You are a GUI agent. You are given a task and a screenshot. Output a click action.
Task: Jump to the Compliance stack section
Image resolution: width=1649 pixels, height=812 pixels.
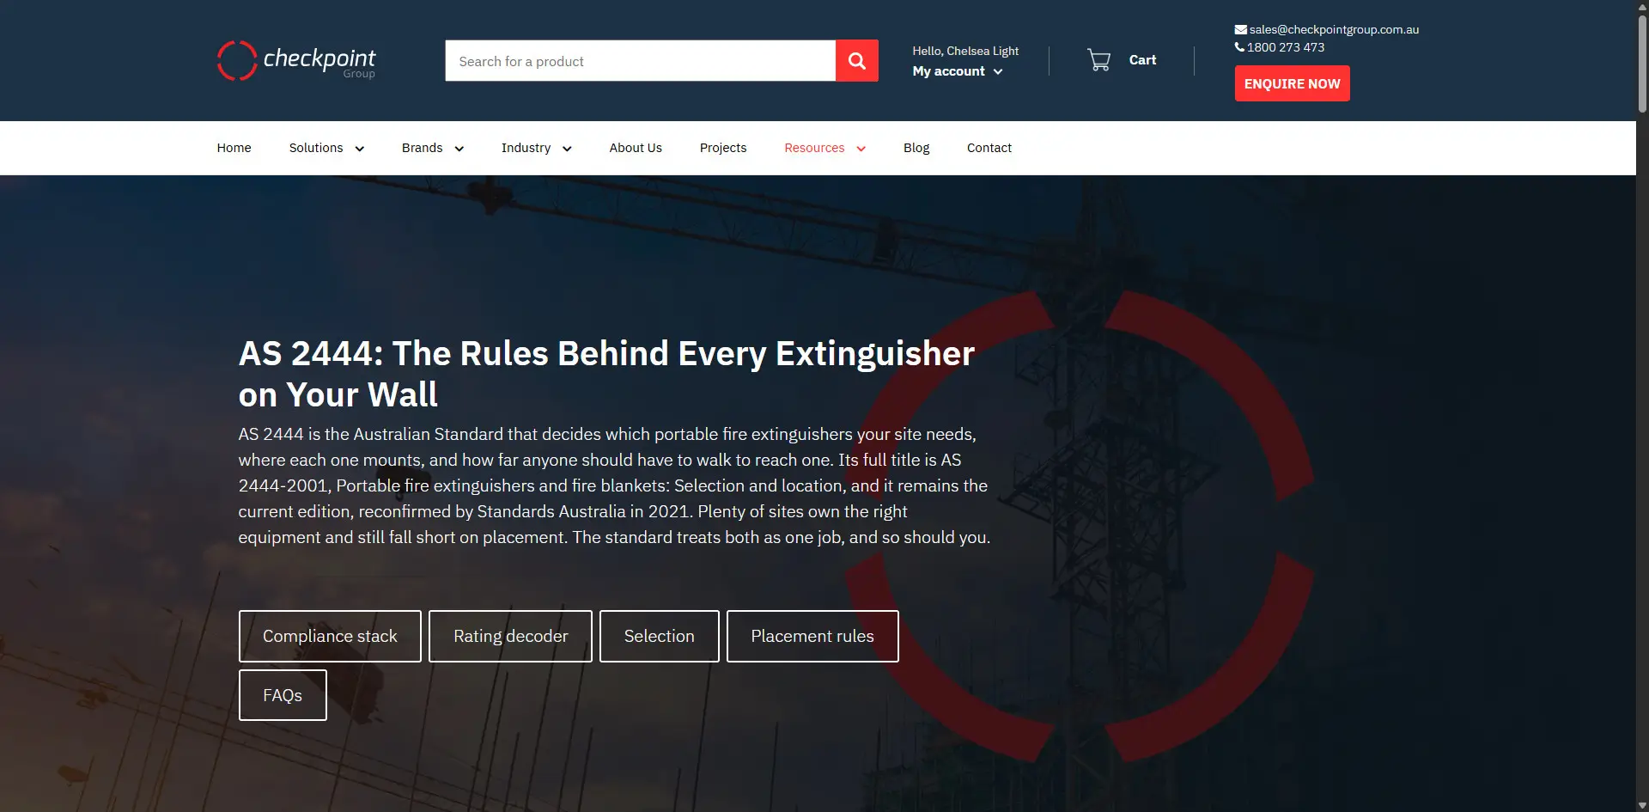tap(330, 636)
